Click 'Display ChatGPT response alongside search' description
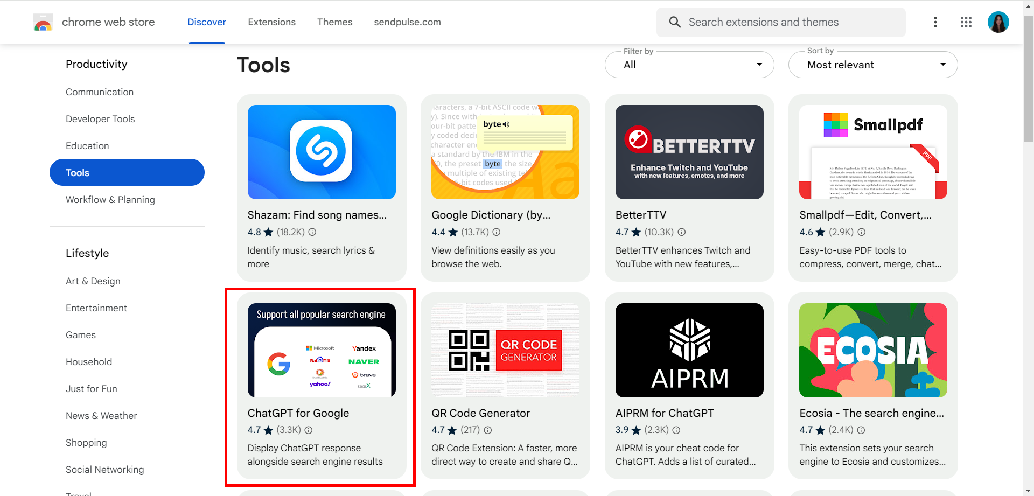This screenshot has width=1034, height=496. (315, 455)
